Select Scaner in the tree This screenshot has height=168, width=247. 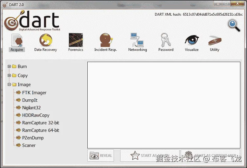pyautogui.click(x=29, y=145)
